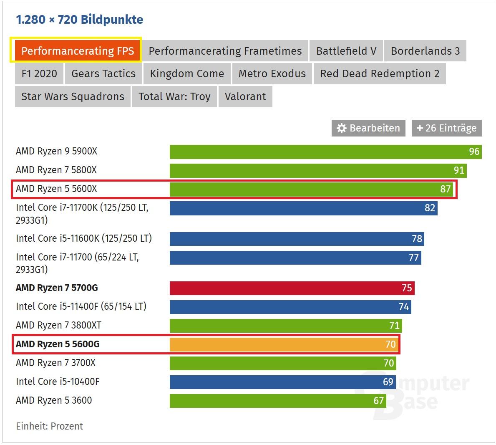Click the blue bar showing 74
The width and height of the screenshot is (496, 445).
(x=290, y=307)
